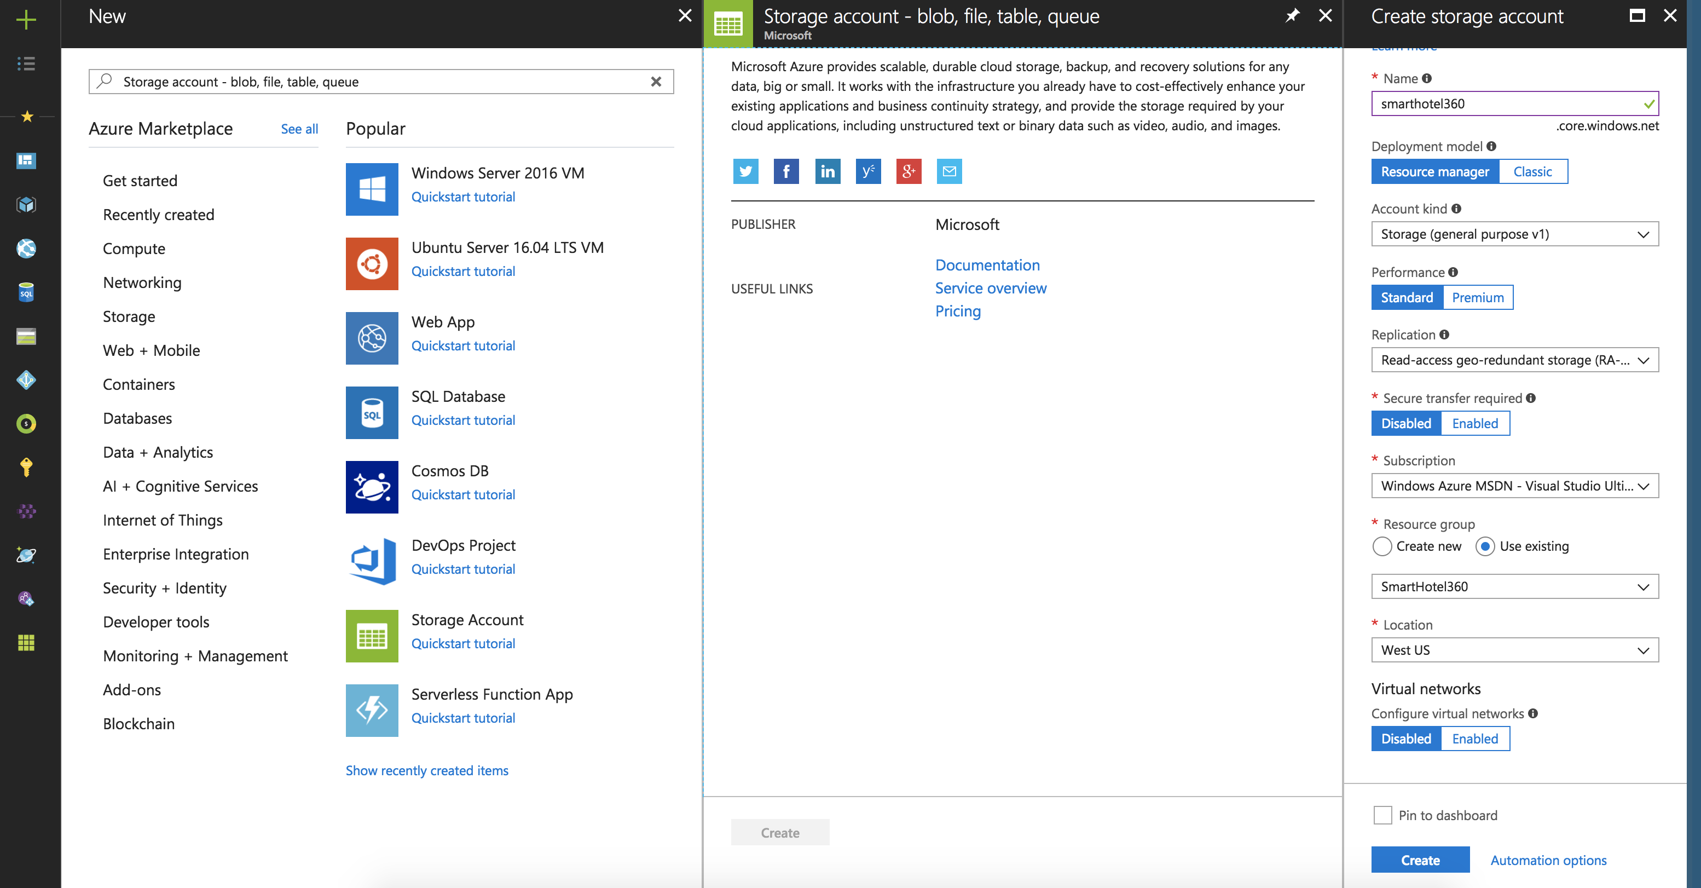The image size is (1701, 888).
Task: Click the email share icon
Action: pos(949,171)
